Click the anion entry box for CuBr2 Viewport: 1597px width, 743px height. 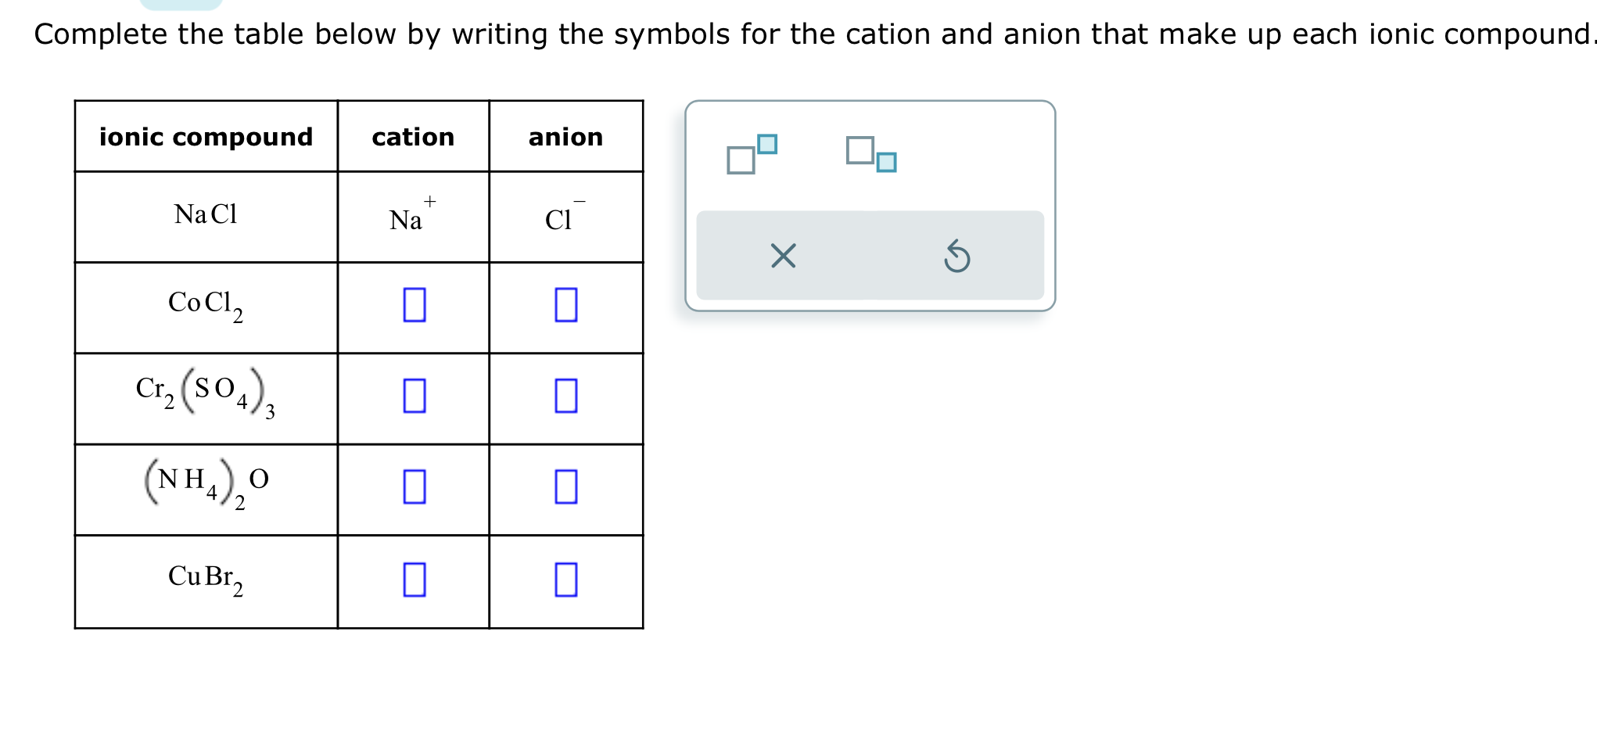(x=565, y=580)
